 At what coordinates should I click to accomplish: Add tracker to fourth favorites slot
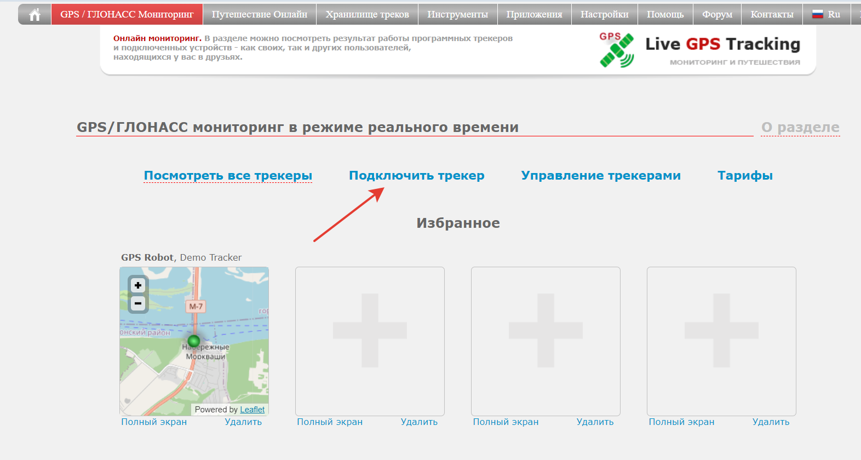[721, 330]
